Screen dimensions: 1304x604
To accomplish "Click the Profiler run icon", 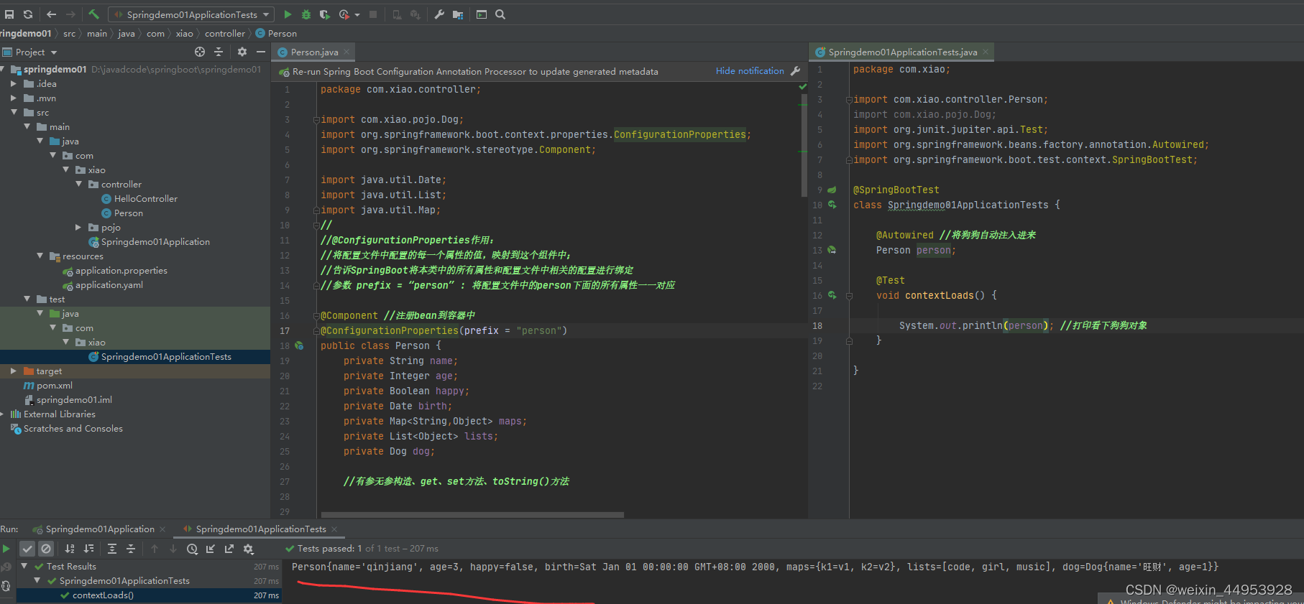I will click(344, 14).
